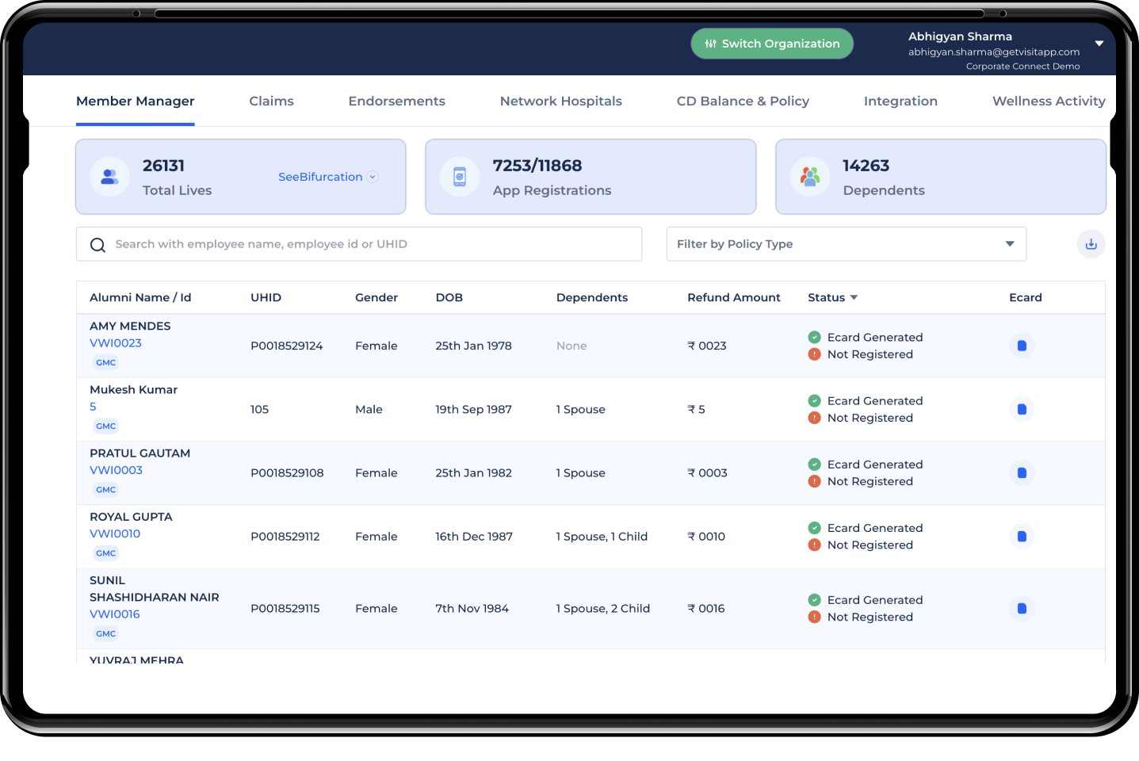Click the Dependents group icon
The image size is (1139, 761).
pos(810,177)
